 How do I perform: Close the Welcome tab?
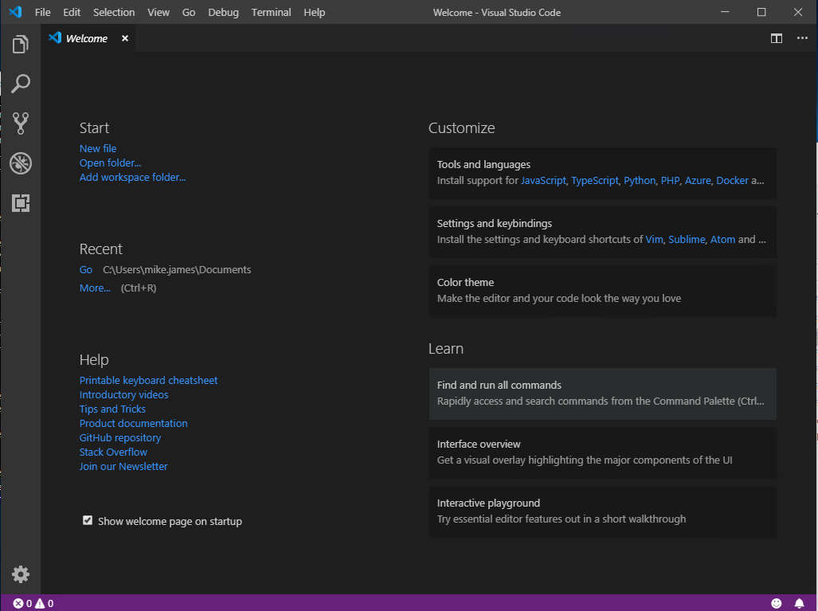tap(125, 38)
